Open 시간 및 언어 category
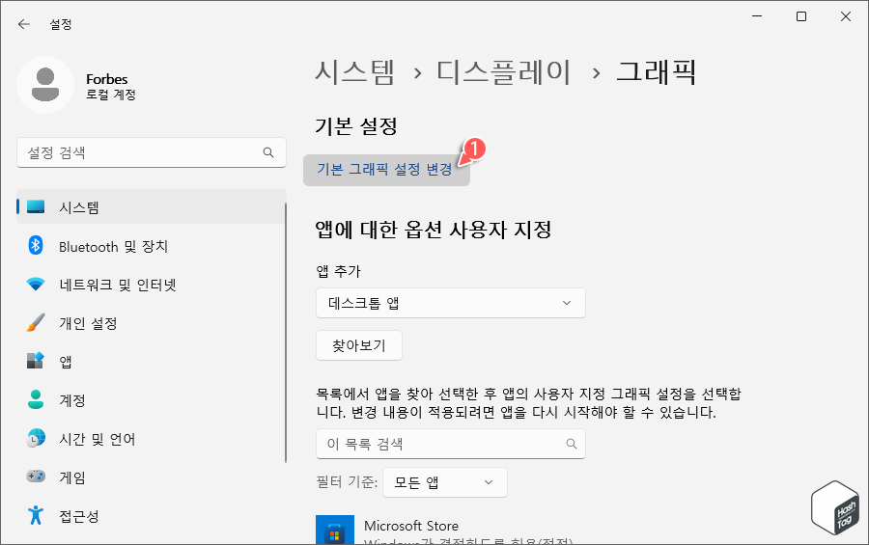 [152, 439]
